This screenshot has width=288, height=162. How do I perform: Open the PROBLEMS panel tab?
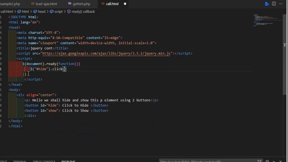(x=68, y=161)
